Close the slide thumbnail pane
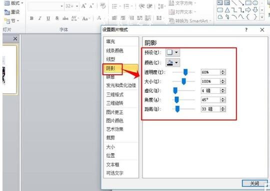The image size is (270, 191). (x=15, y=39)
